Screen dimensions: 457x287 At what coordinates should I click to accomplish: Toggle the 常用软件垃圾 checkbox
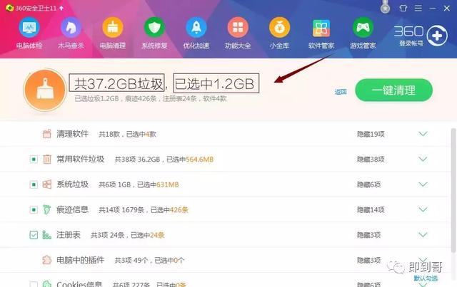click(34, 160)
